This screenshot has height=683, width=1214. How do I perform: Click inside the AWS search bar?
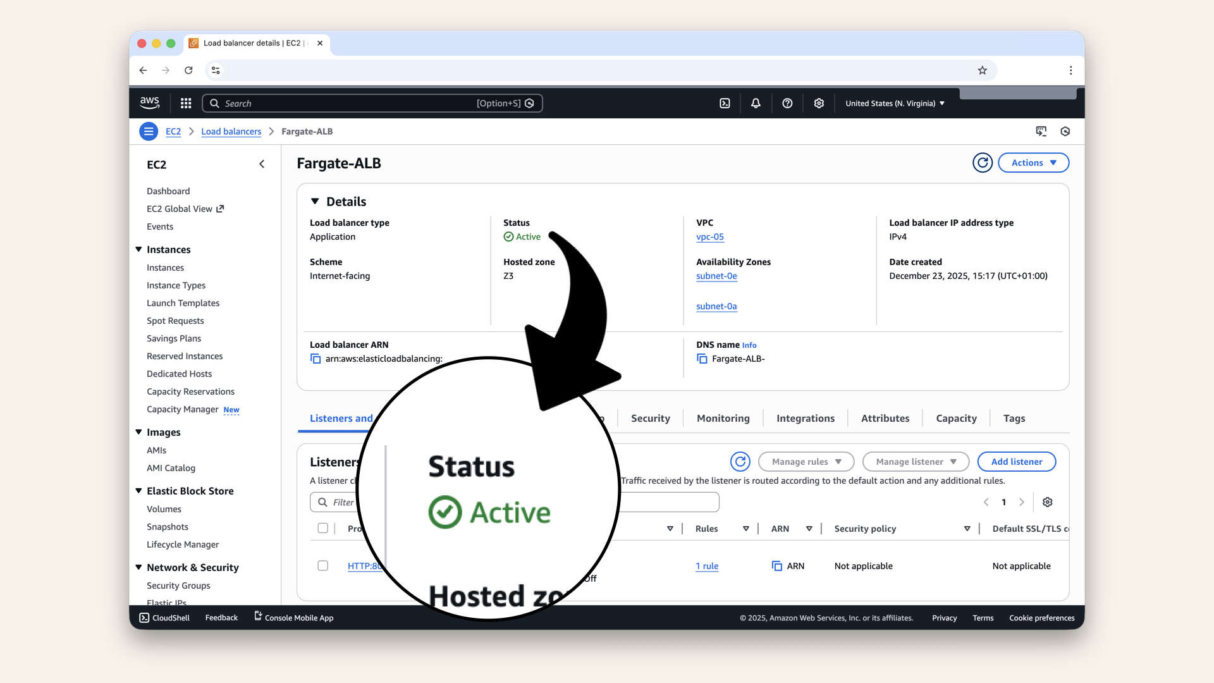tap(373, 103)
